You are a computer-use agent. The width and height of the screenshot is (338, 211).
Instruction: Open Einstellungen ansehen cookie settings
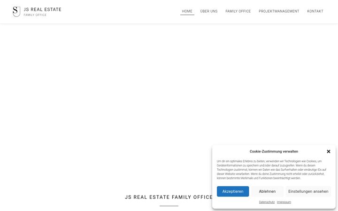pyautogui.click(x=308, y=191)
